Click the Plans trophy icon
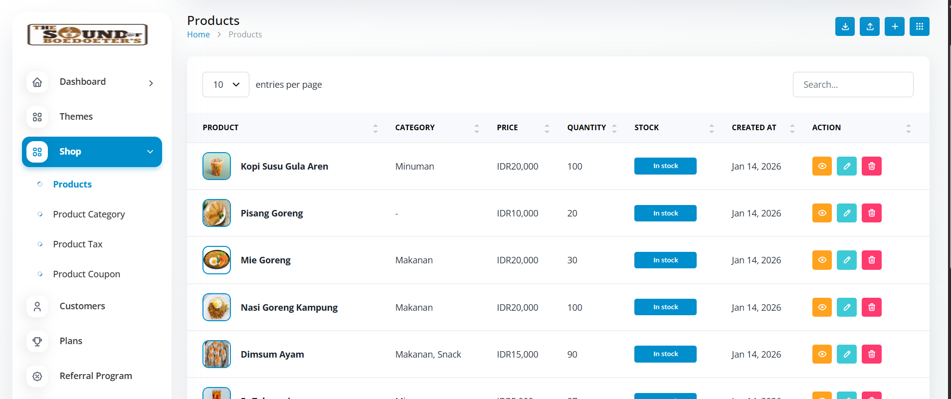Screen dimensions: 951x399 [37, 342]
